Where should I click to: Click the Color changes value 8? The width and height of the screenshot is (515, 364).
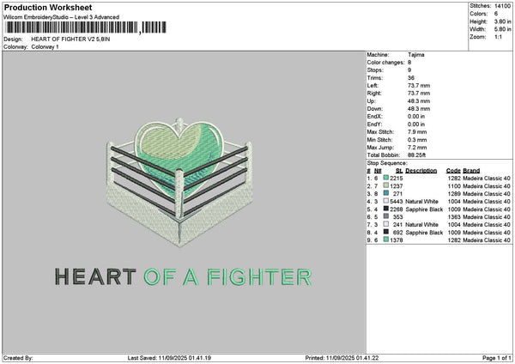tap(409, 63)
